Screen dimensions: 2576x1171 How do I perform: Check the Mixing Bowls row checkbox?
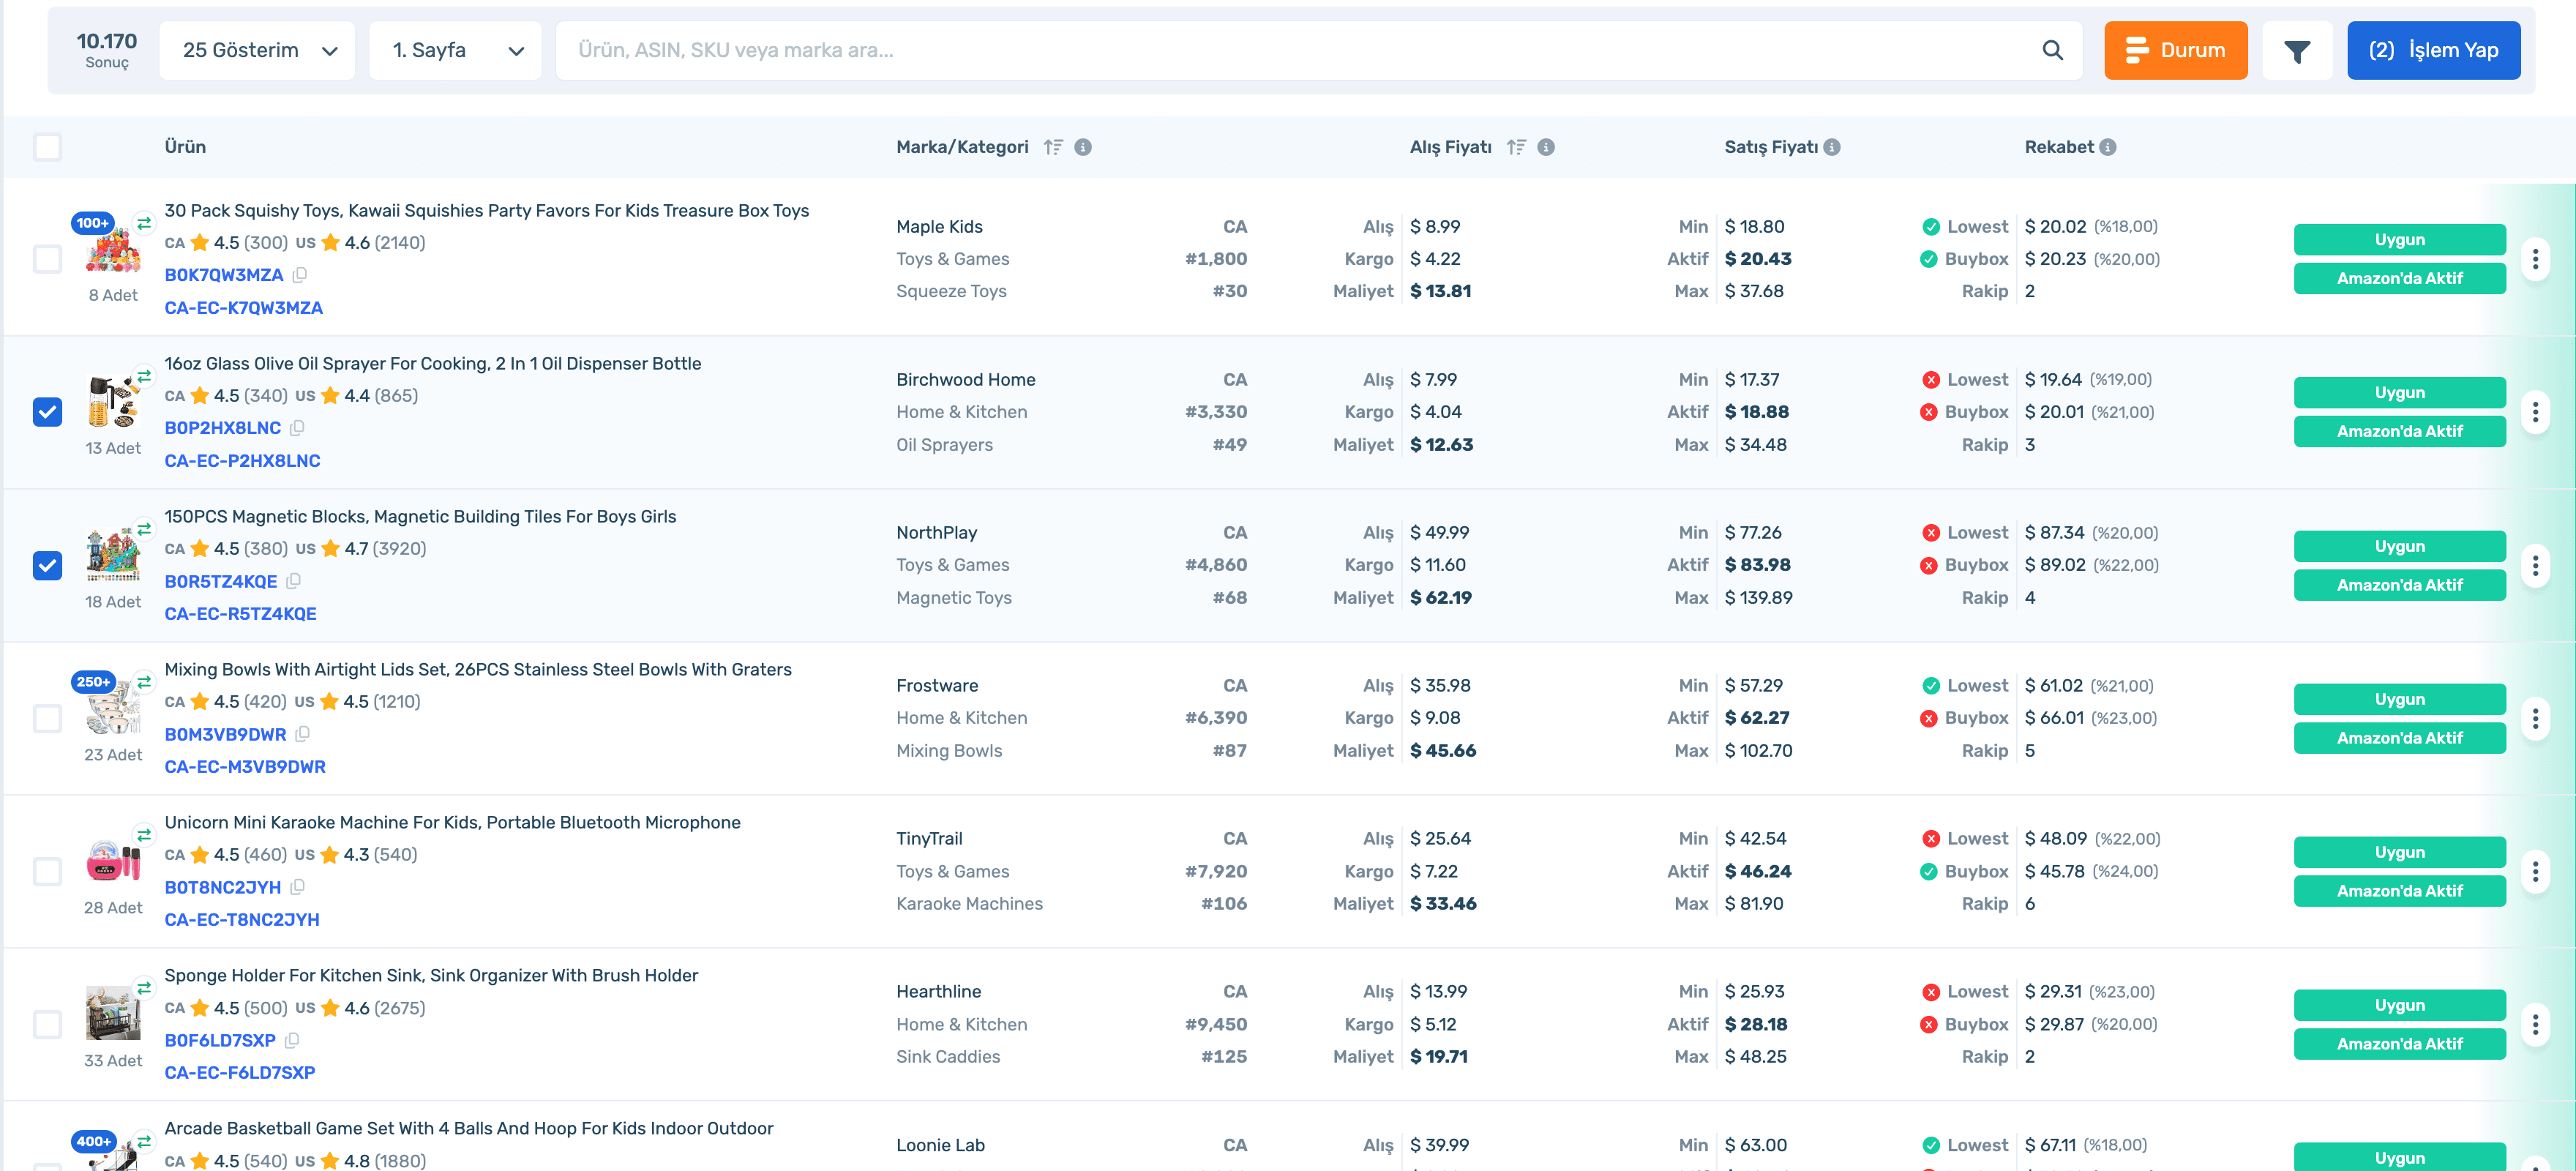click(x=47, y=718)
